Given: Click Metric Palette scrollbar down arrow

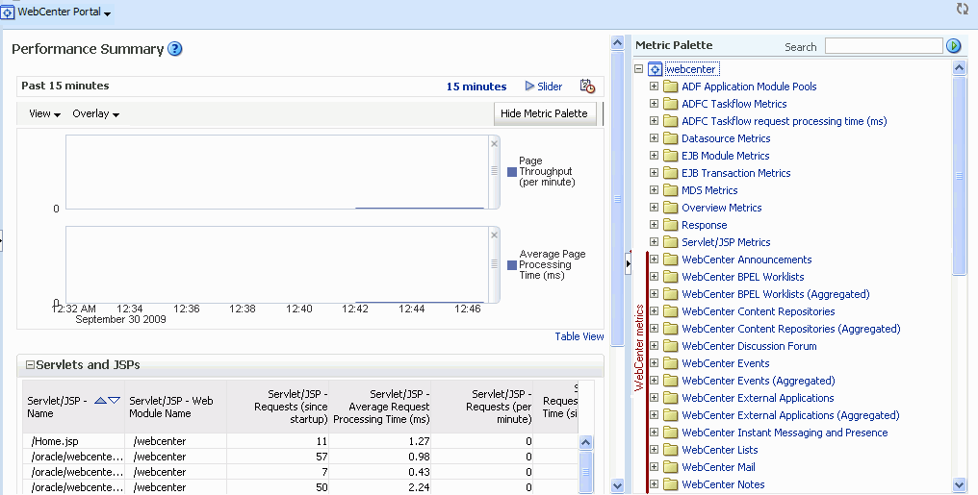Looking at the screenshot, I should (x=960, y=485).
